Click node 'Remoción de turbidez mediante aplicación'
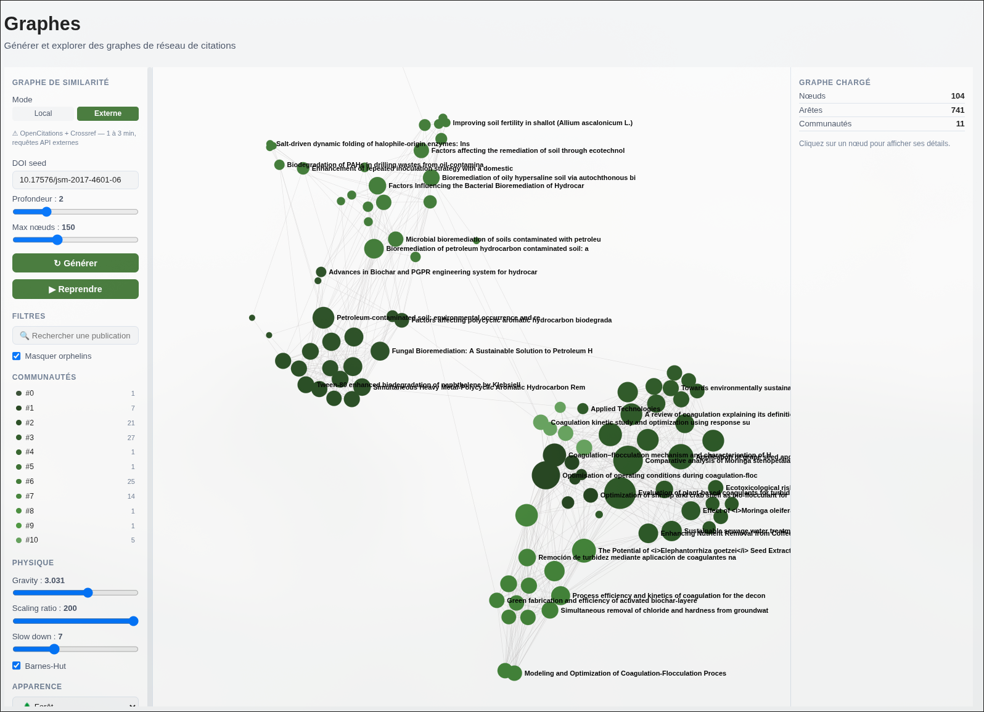This screenshot has height=712, width=984. tap(527, 558)
